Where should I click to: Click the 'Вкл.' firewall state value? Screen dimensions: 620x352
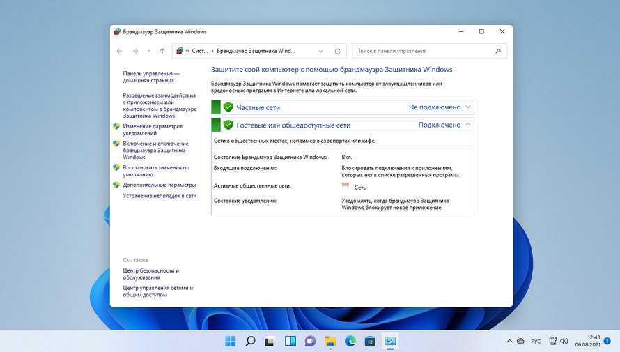pyautogui.click(x=347, y=157)
